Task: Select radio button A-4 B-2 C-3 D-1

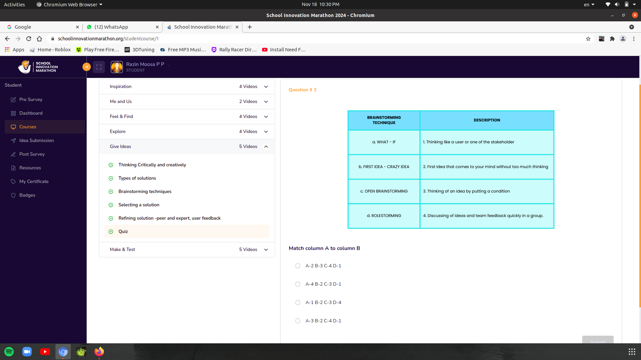Action: (298, 284)
